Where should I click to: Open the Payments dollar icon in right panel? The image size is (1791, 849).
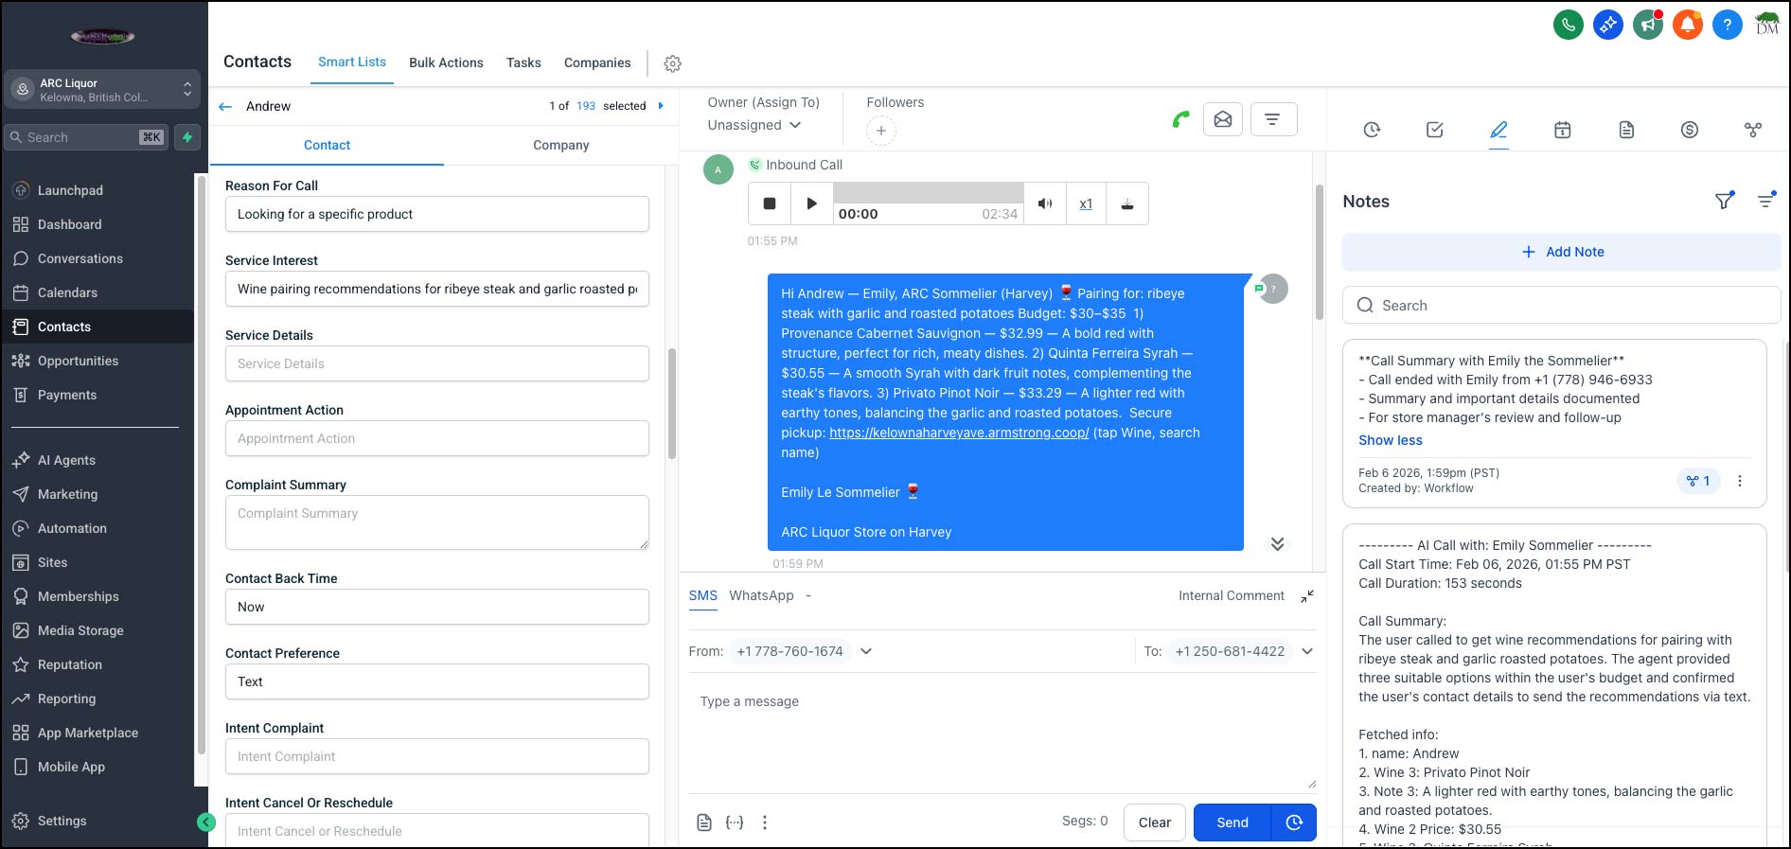[x=1689, y=130]
